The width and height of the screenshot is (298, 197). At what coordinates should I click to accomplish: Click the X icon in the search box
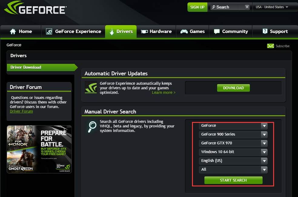coord(247,7)
